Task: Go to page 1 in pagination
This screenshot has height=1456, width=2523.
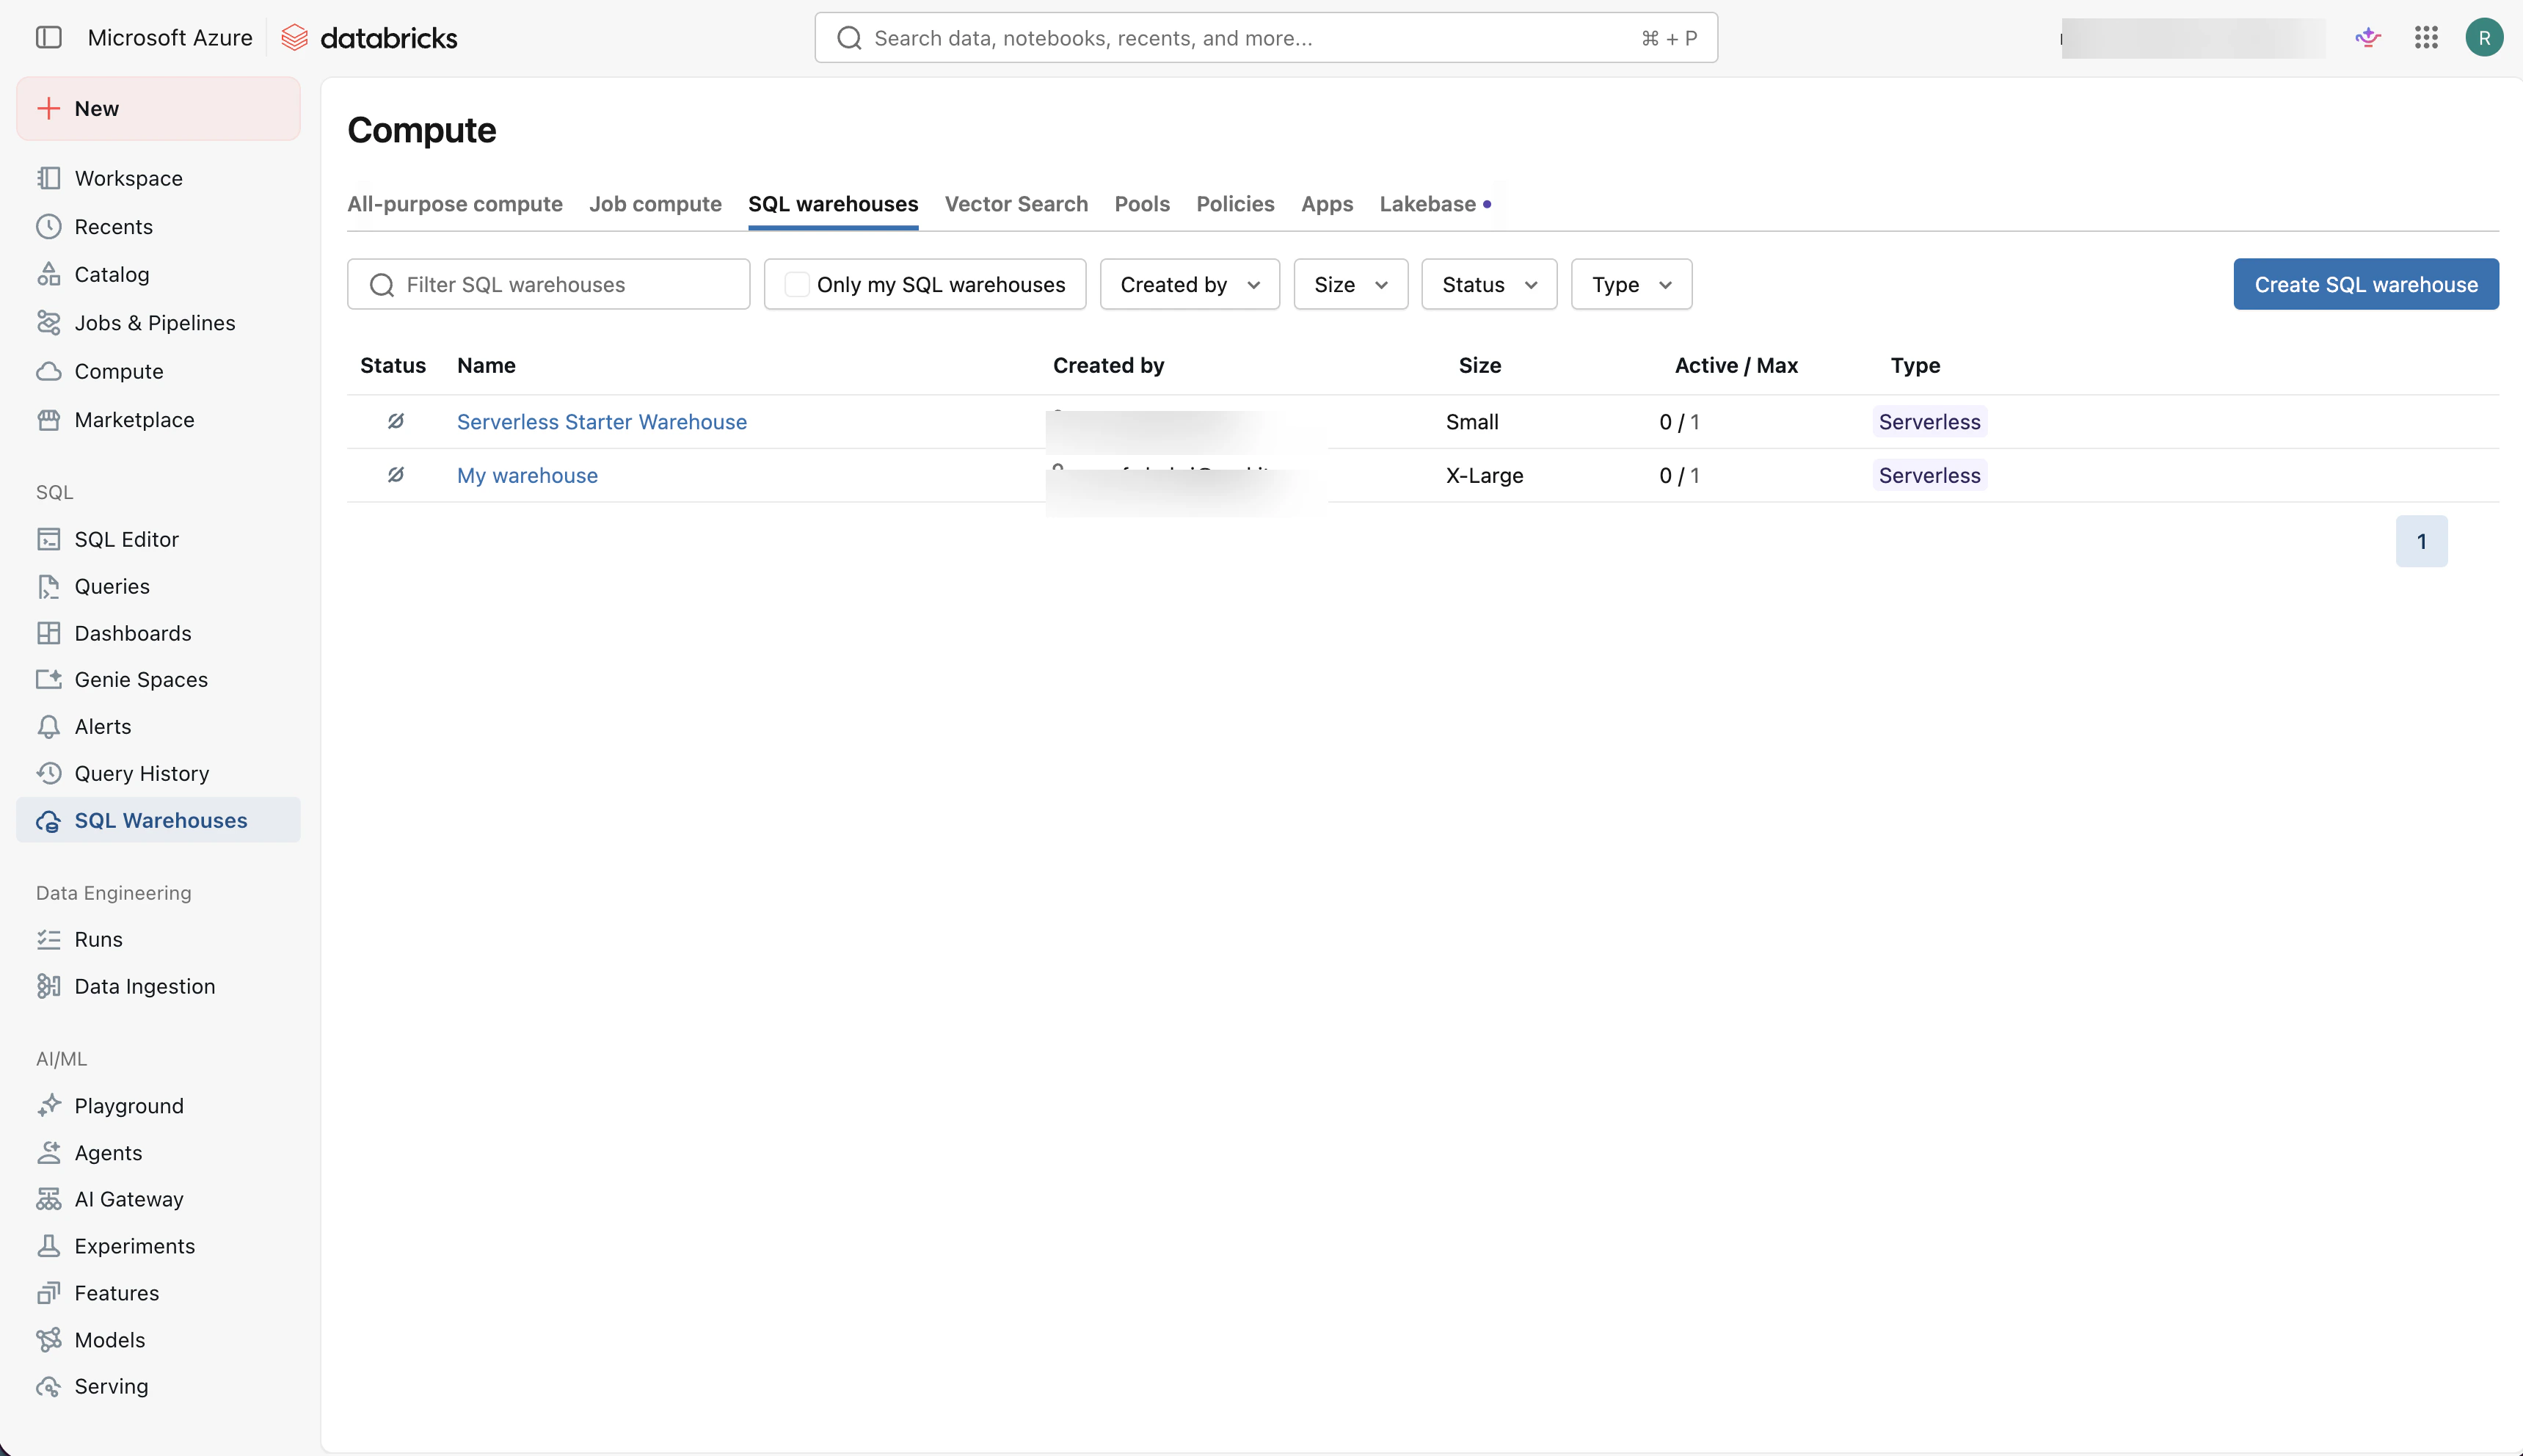Action: [2421, 541]
